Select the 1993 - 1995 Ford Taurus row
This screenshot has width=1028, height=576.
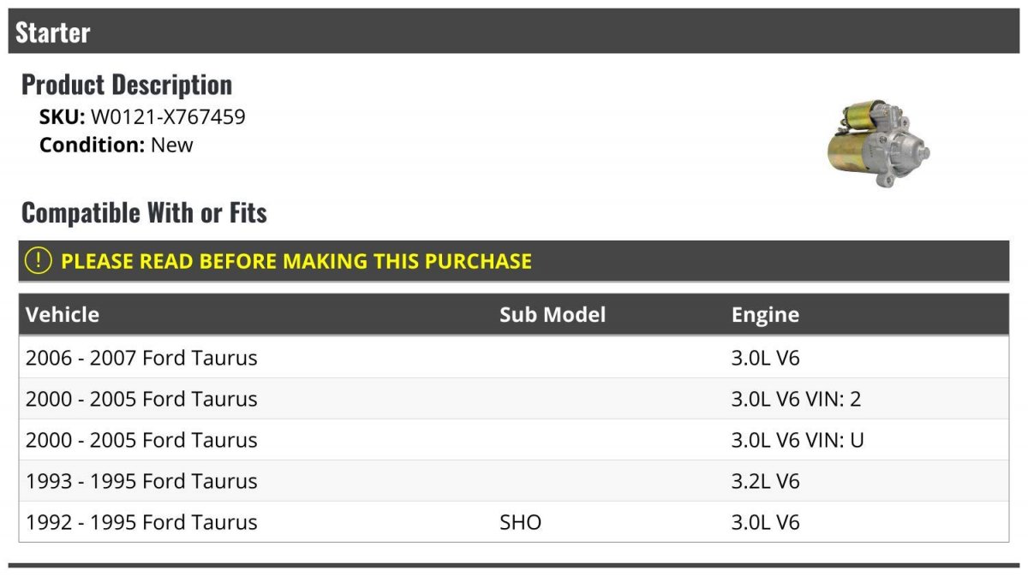pyautogui.click(x=514, y=481)
